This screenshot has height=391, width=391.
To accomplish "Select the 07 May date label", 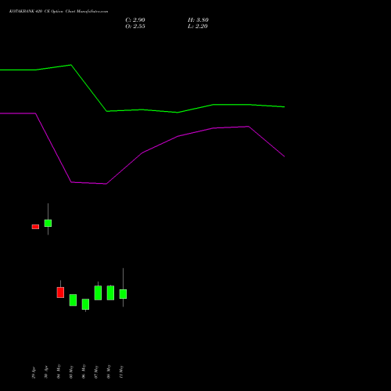I will click(96, 371).
